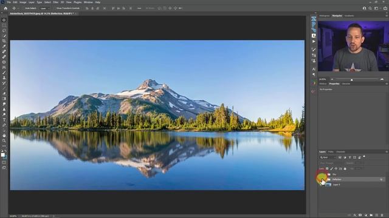Click the Navigator zoom slider handle
Screen dimensions: 389x218
click(x=351, y=79)
